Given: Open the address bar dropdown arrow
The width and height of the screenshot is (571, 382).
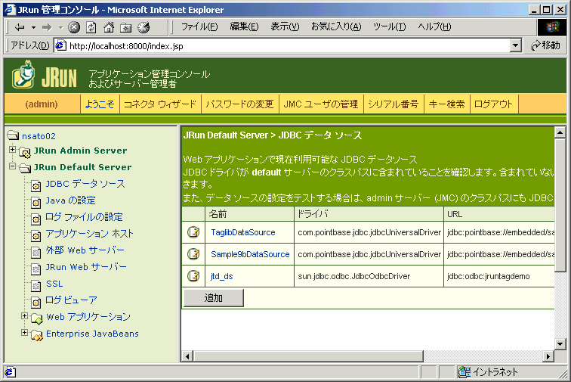Looking at the screenshot, I should pos(515,45).
